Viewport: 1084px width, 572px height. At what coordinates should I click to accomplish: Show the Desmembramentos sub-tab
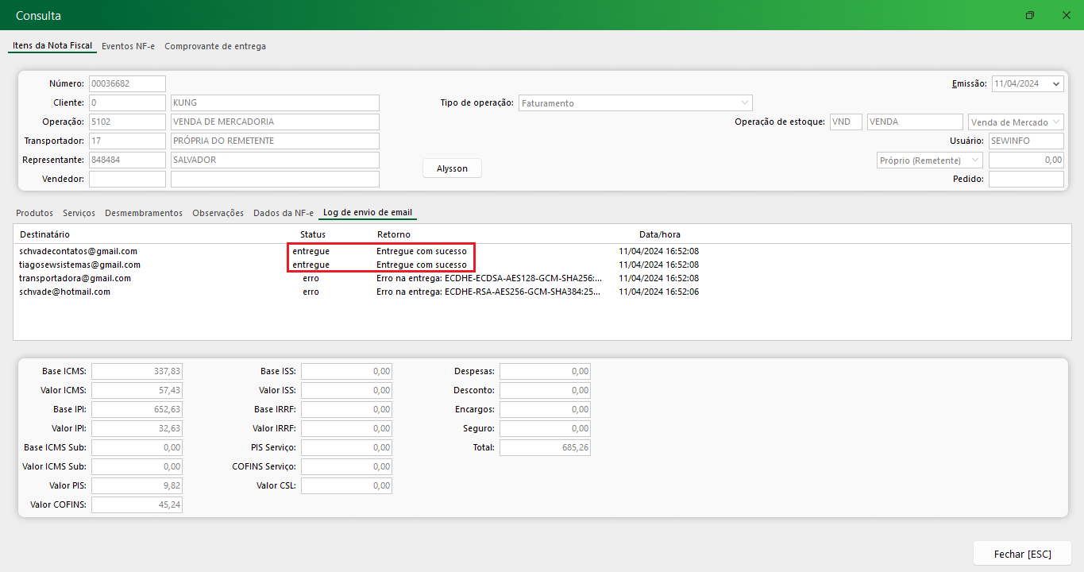pos(144,213)
